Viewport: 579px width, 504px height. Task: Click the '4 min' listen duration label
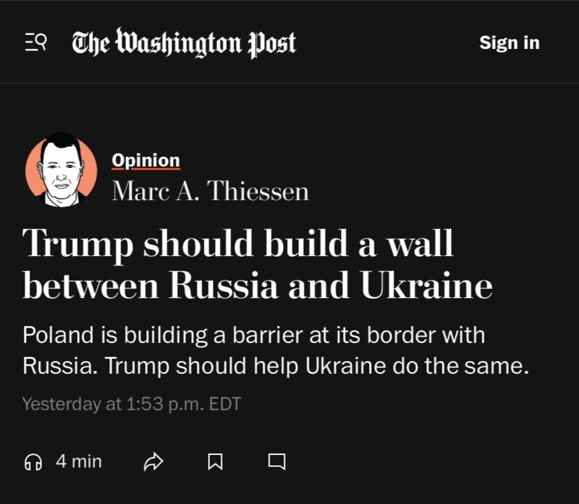(78, 461)
